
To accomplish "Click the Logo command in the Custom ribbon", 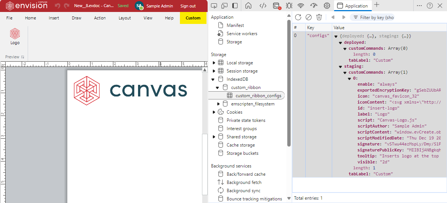I will (15, 37).
